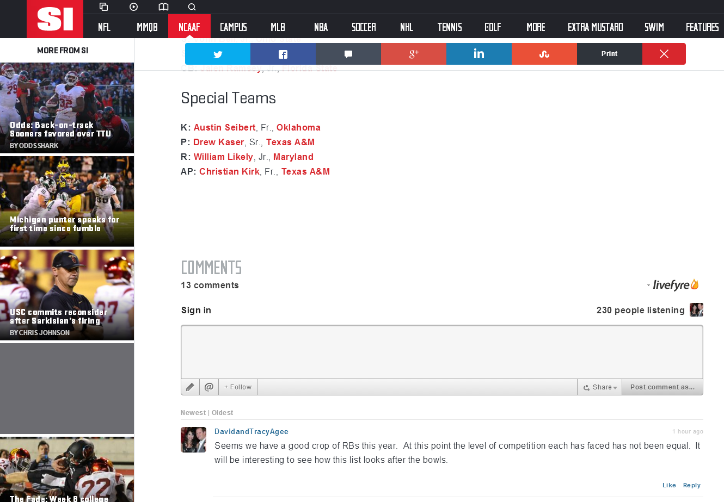Click the '230 people listening' text
Screen dimensions: 724x502
641,310
